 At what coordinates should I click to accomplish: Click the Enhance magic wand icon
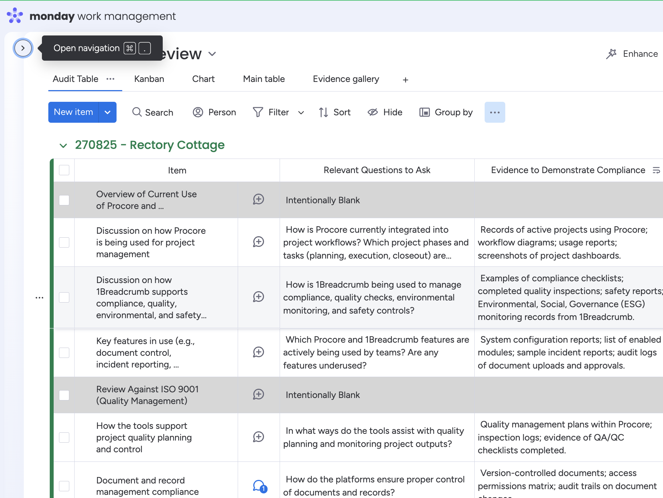611,54
